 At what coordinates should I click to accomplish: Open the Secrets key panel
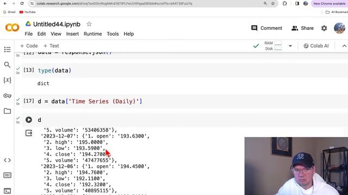[7, 96]
